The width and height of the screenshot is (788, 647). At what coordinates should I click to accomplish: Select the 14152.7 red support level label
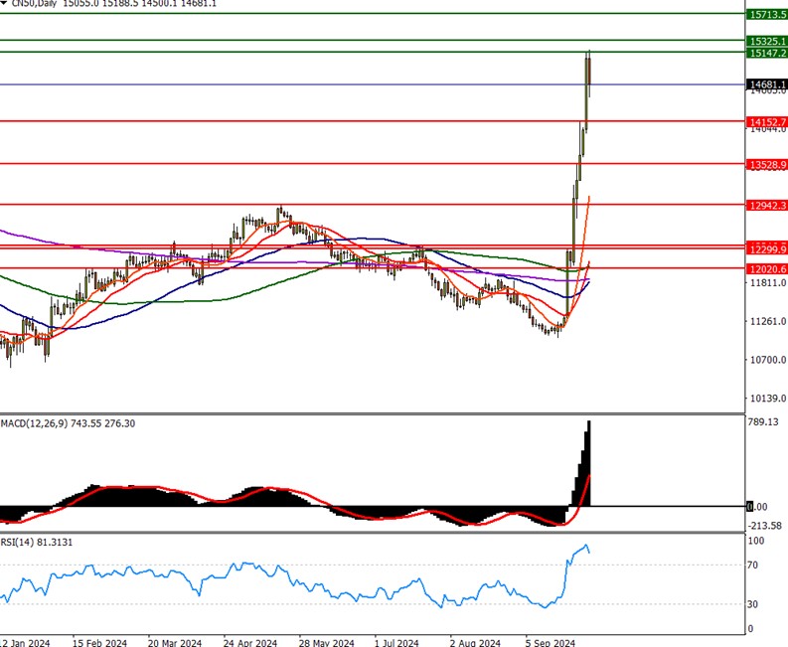point(765,121)
